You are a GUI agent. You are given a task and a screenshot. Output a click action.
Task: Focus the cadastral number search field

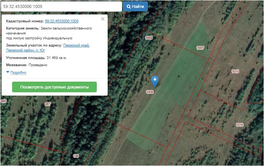(x=61, y=6)
